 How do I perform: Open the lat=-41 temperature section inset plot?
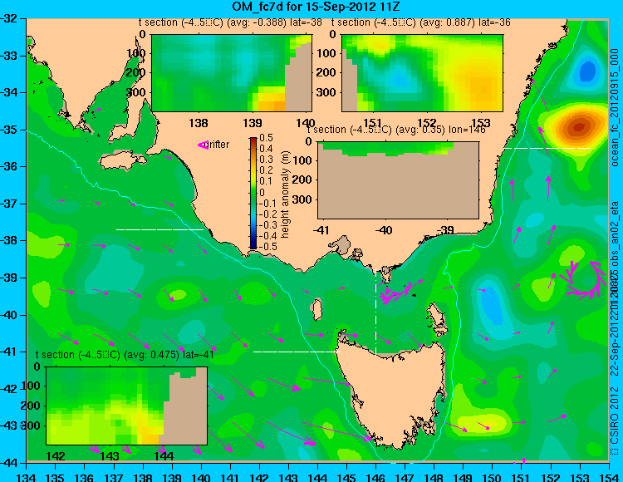pos(127,406)
